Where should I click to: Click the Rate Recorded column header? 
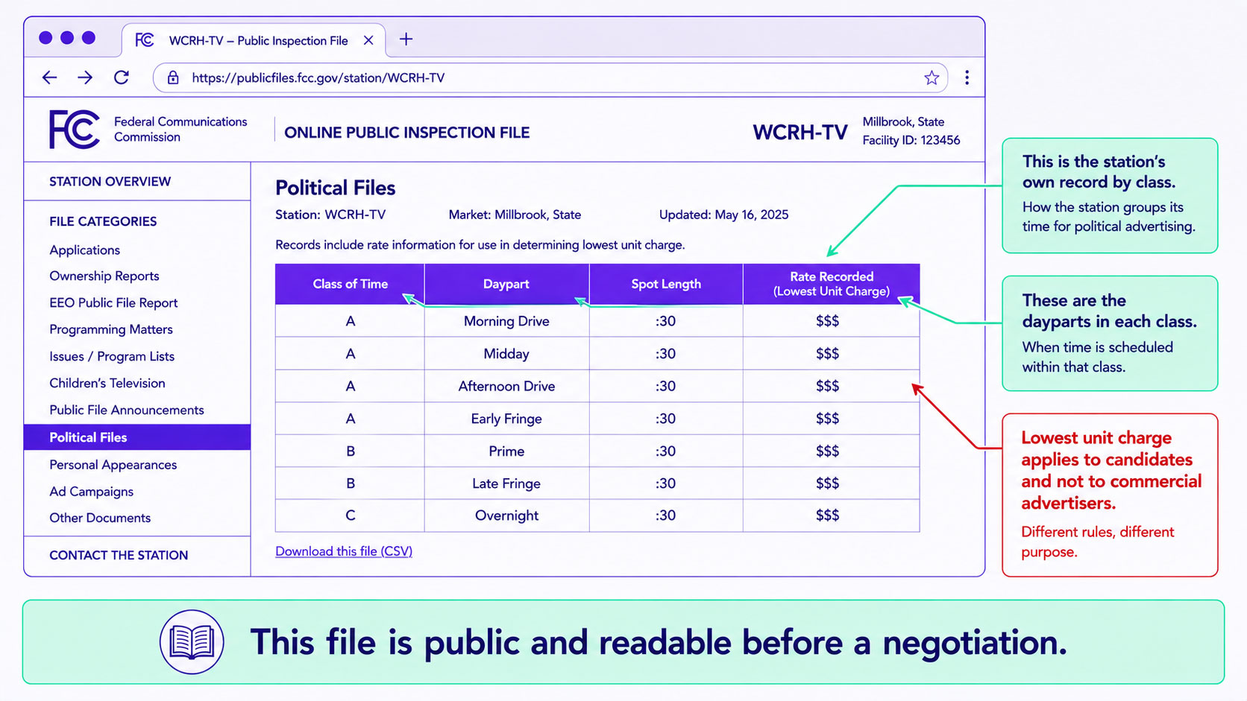[832, 284]
